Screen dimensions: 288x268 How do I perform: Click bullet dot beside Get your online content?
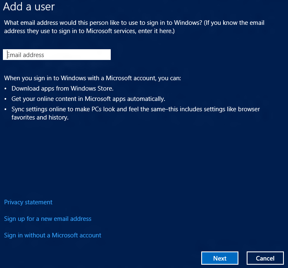5,99
